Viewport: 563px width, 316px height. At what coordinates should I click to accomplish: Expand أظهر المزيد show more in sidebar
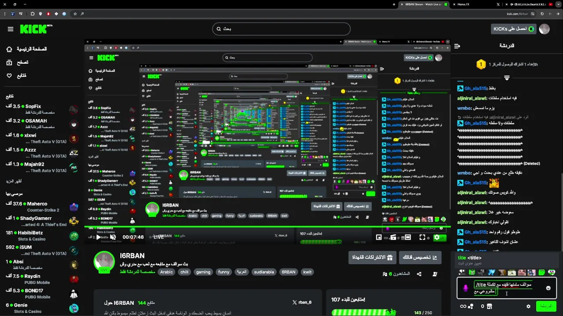14,181
